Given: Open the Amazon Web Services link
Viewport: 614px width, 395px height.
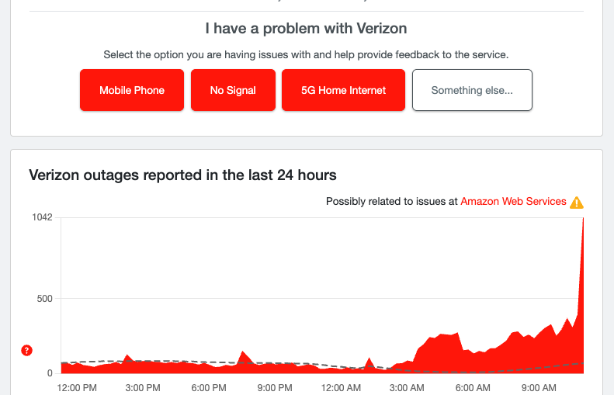Looking at the screenshot, I should (x=513, y=201).
